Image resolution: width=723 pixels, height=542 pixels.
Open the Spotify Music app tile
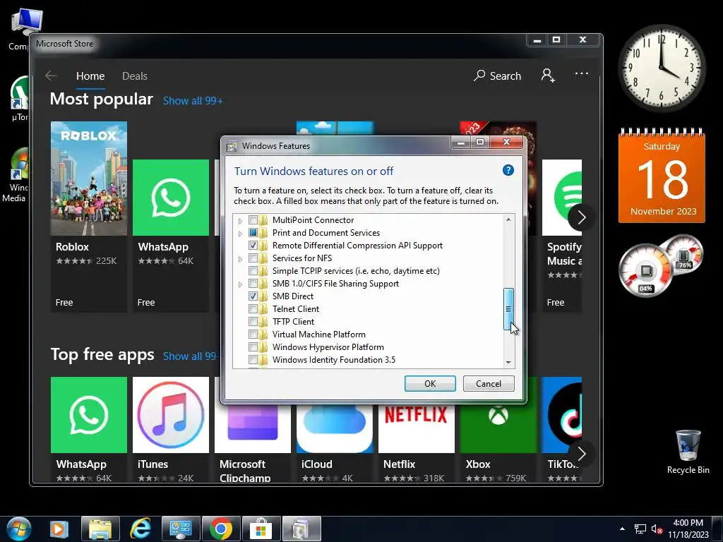[x=562, y=236]
